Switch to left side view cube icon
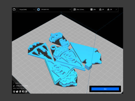Viewport: 135px width, 101px height. point(23,91)
